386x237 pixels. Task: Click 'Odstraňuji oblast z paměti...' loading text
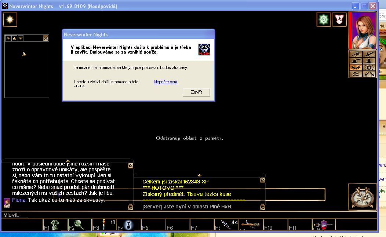coord(189,138)
